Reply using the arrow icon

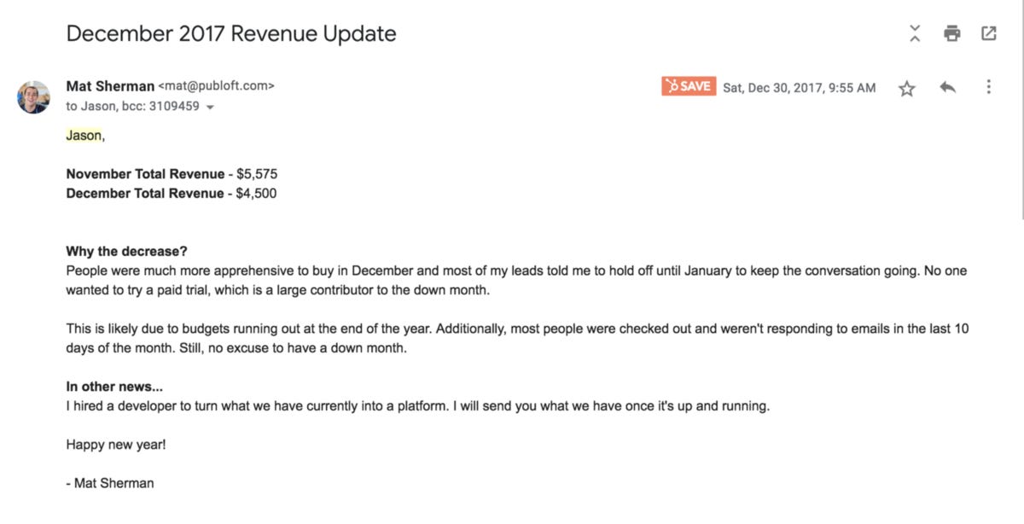point(947,87)
